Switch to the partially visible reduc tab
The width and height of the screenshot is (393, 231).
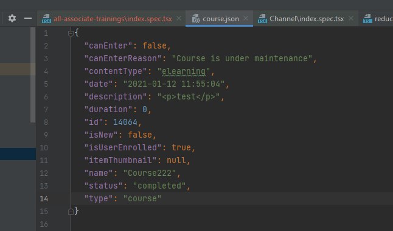[x=384, y=19]
